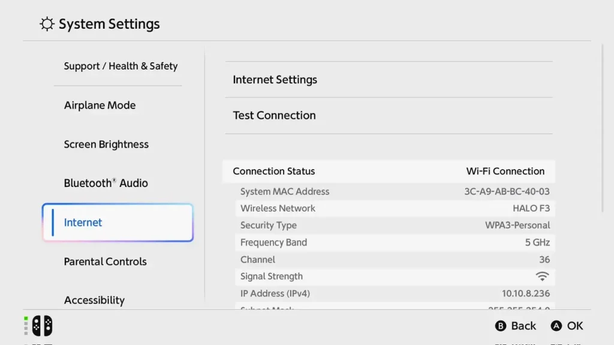
Task: Click the Connection Status header row
Action: coord(389,171)
